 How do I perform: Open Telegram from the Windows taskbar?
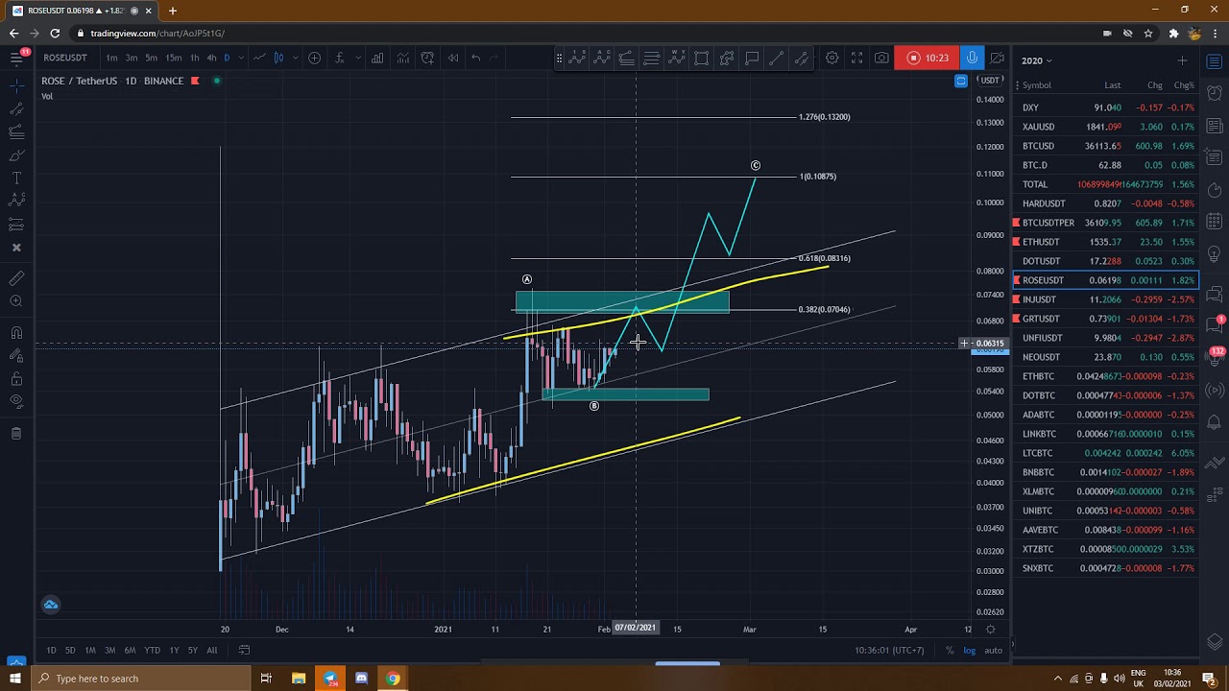pyautogui.click(x=330, y=679)
